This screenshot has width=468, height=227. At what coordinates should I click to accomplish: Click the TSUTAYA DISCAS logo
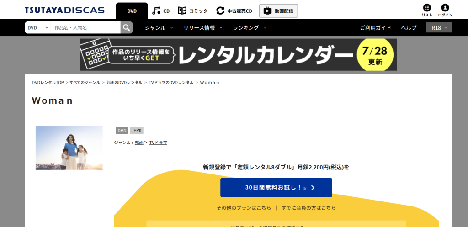[64, 11]
